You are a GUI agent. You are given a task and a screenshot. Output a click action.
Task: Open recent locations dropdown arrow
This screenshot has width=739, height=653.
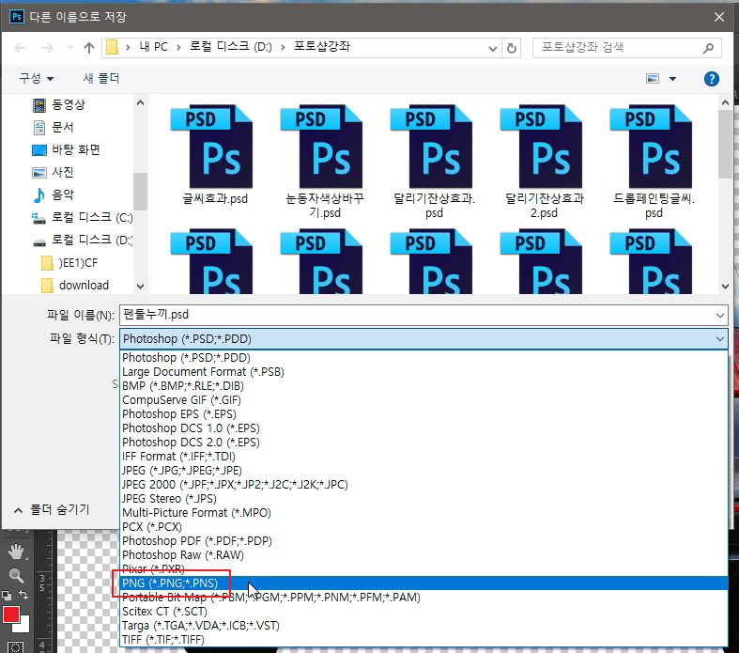point(69,48)
